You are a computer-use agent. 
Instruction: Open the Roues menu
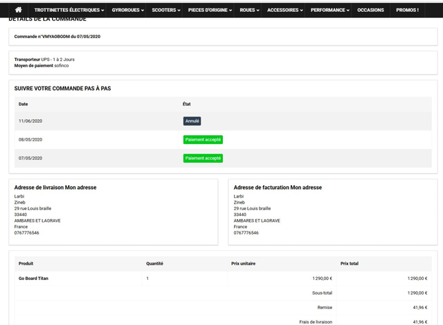pyautogui.click(x=249, y=10)
